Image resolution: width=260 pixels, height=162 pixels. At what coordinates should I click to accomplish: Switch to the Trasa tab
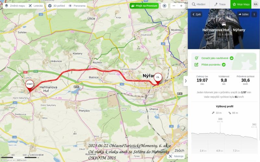(x=220, y=4)
